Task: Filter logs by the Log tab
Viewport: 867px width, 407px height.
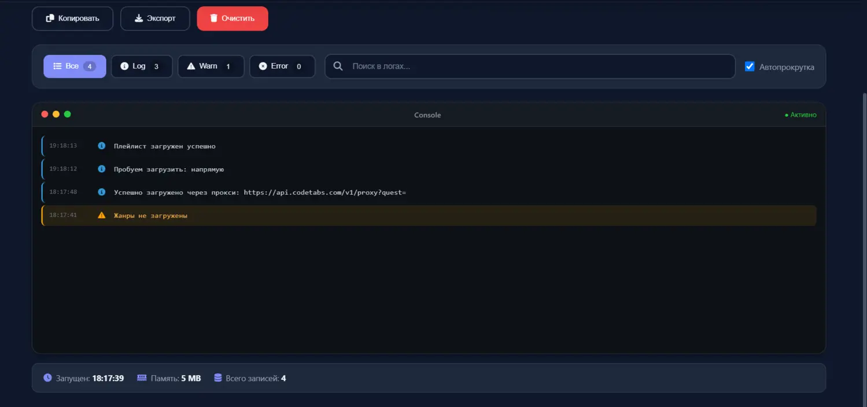Action: (141, 66)
